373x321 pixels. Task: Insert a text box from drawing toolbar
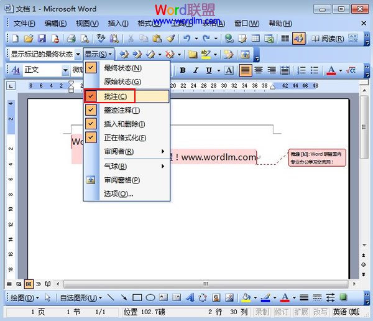[163, 297]
